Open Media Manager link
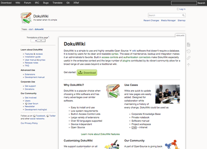 point(168,20)
